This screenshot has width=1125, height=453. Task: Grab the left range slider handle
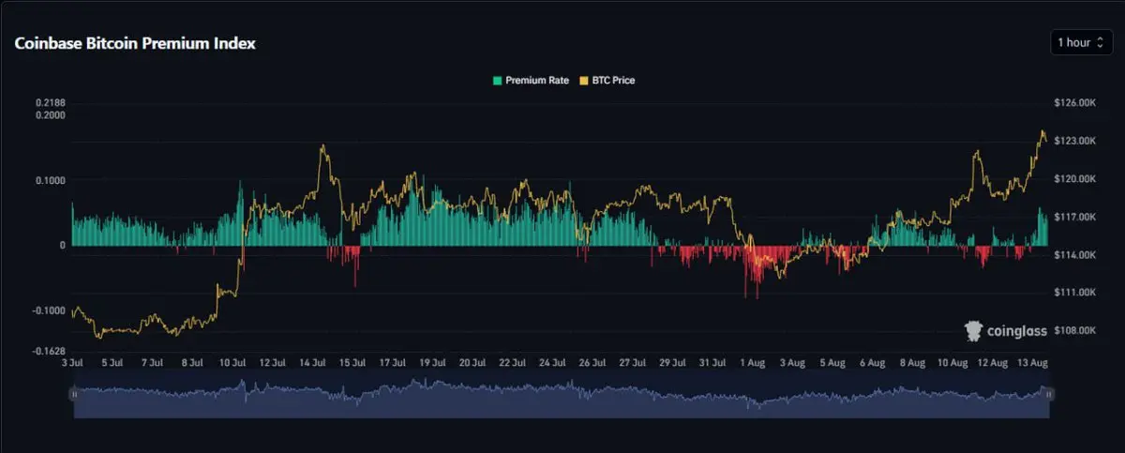click(74, 395)
